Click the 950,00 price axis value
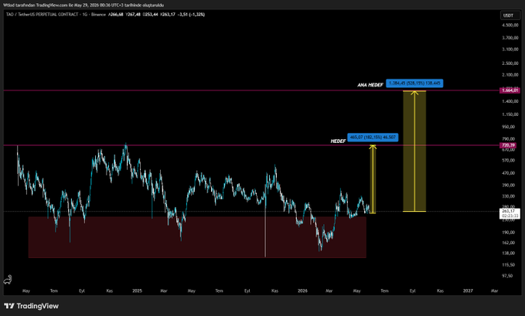Screen dimensions: 525x316 tap(508, 127)
